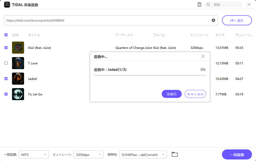Click the サイズ column header

pyautogui.click(x=220, y=35)
